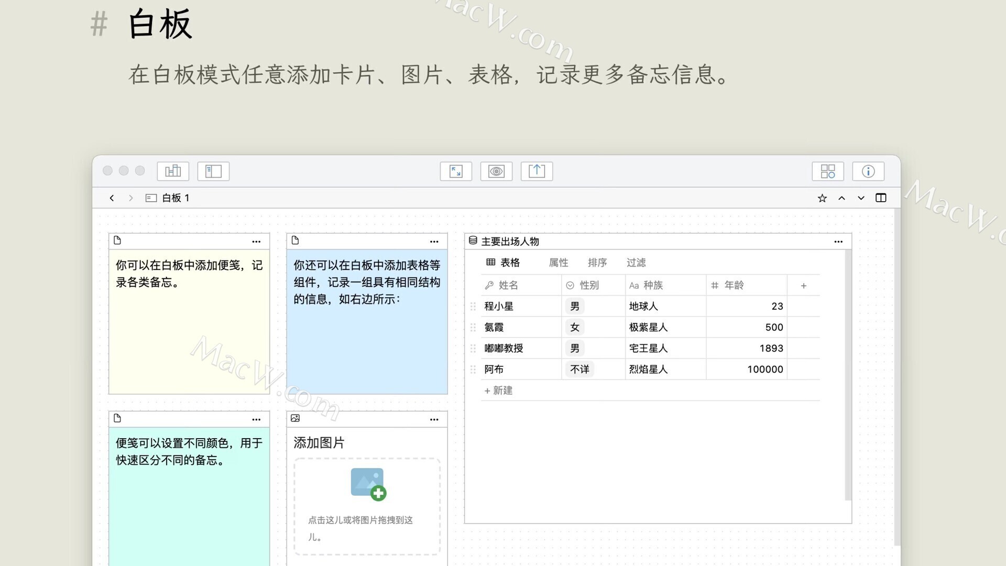Click drag handle of 氦霞 row
Screen dimensions: 1006x566
473,328
